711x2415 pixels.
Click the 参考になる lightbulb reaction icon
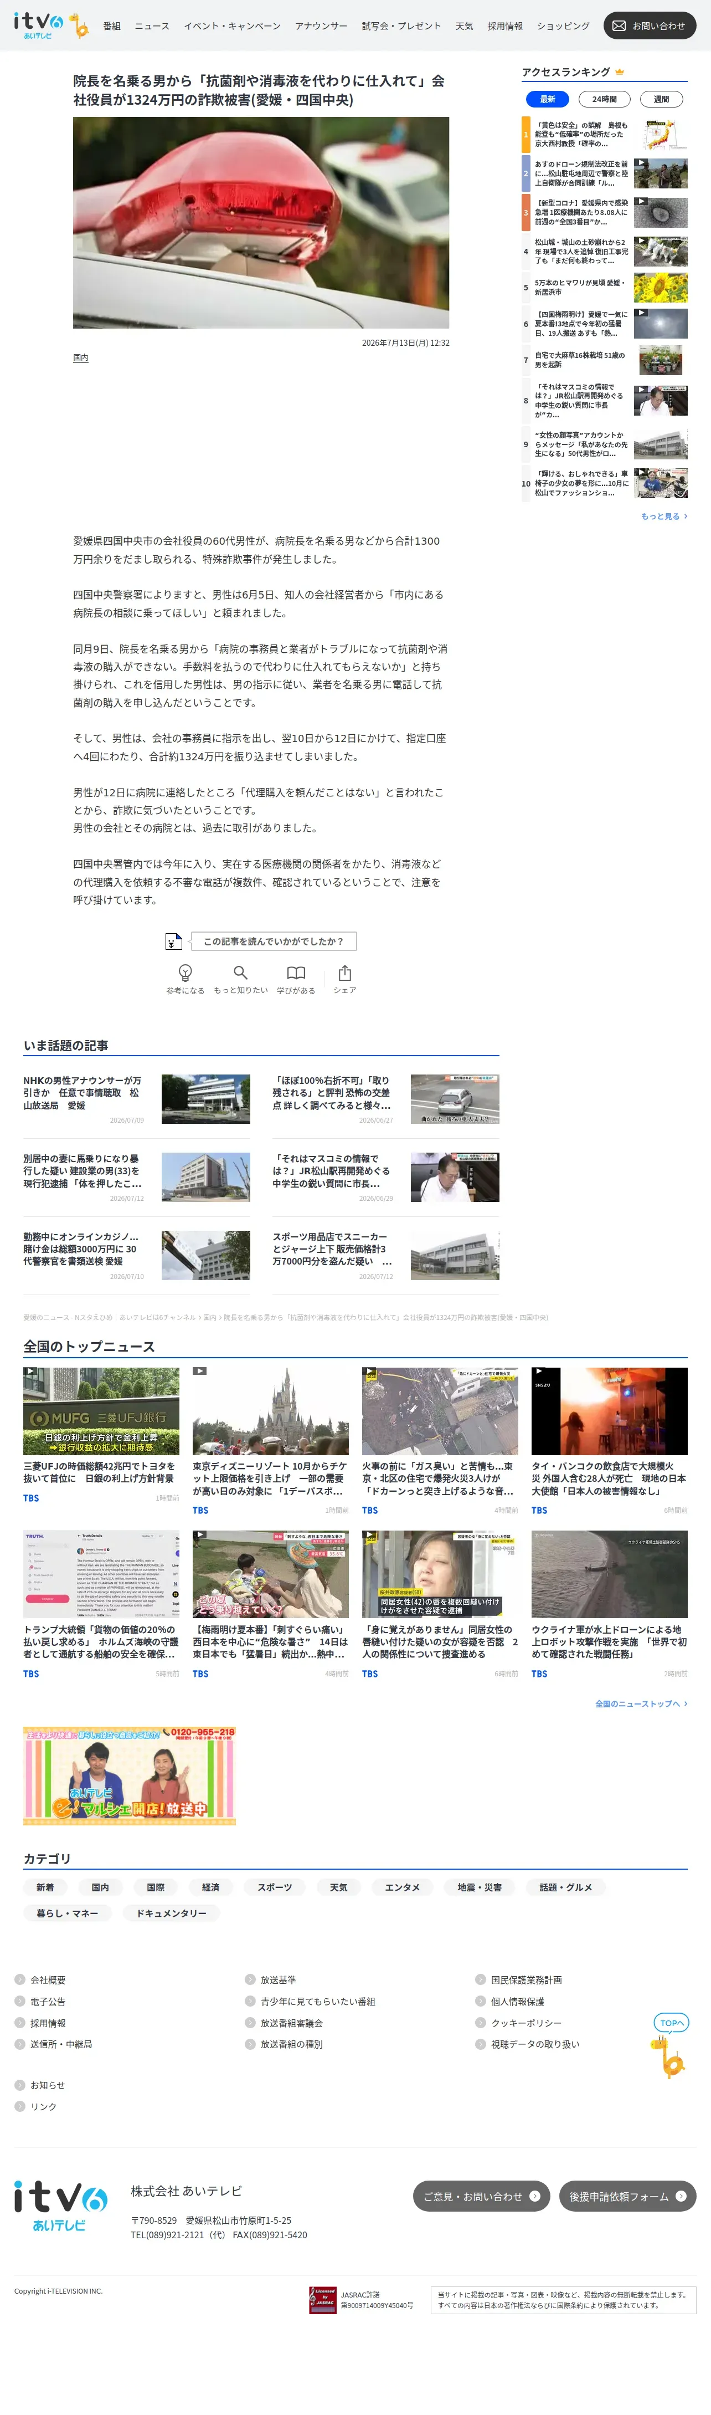186,973
